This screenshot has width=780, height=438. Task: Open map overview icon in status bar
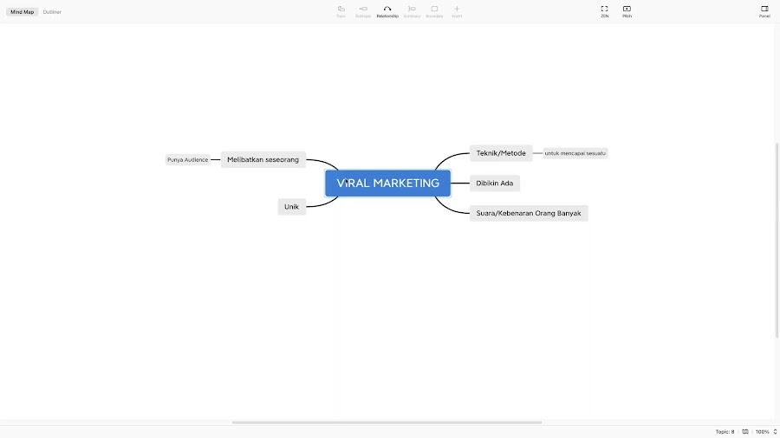click(745, 432)
